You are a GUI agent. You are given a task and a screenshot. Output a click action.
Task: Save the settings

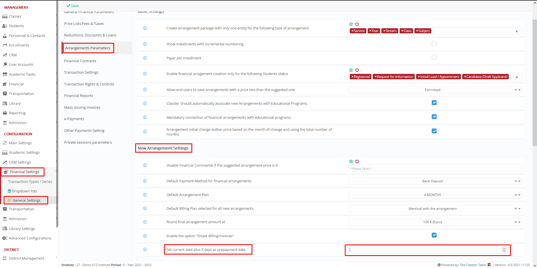[72, 6]
